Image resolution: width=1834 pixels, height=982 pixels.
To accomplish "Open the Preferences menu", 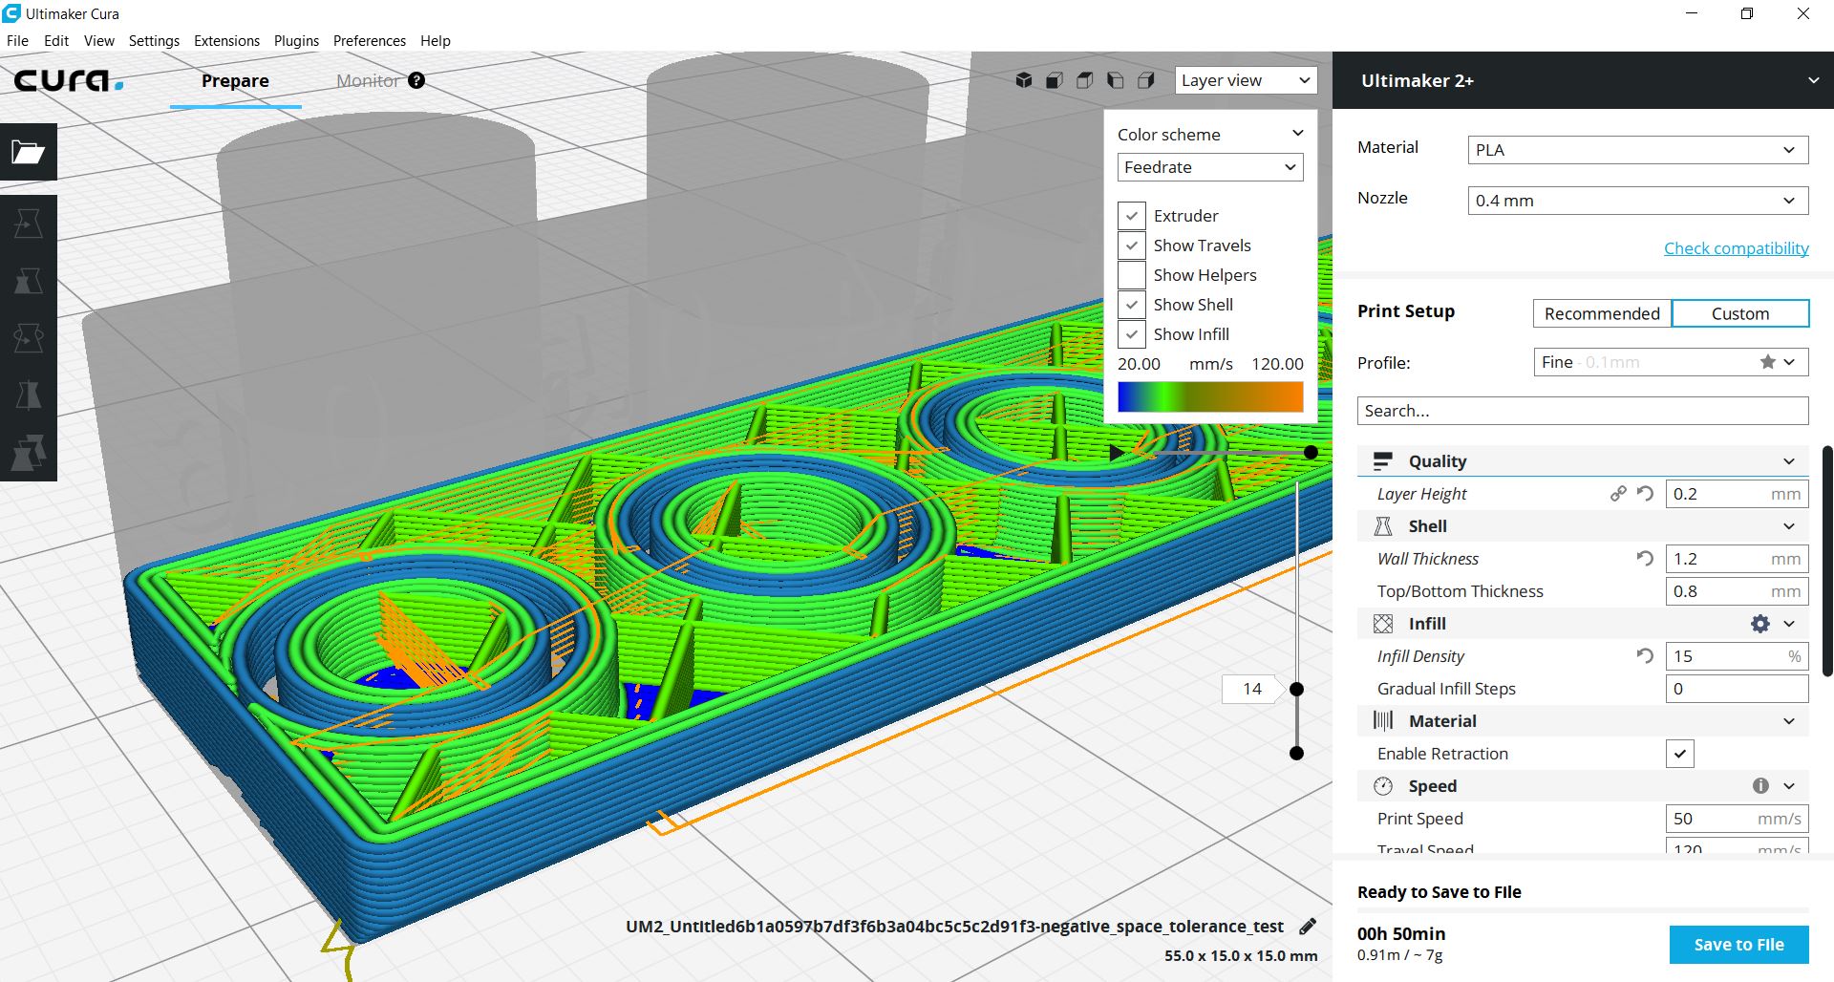I will 370,41.
